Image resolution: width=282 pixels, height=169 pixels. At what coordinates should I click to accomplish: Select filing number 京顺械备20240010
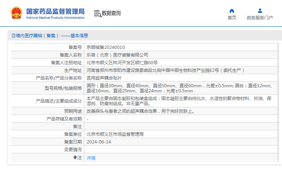(106, 47)
